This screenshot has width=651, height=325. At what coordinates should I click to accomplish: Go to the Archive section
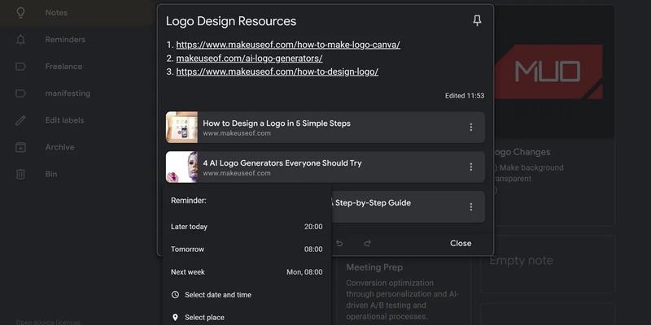59,147
